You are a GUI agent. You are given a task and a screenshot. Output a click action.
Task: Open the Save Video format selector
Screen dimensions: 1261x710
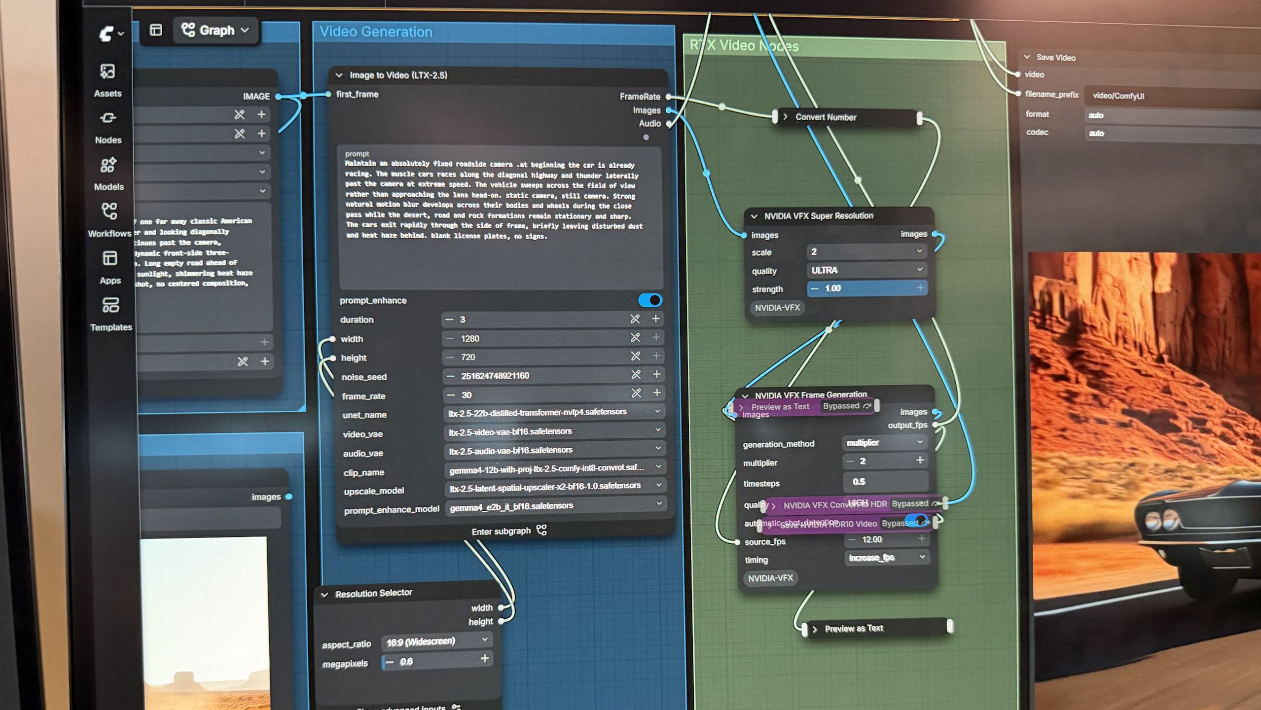[x=1173, y=115]
